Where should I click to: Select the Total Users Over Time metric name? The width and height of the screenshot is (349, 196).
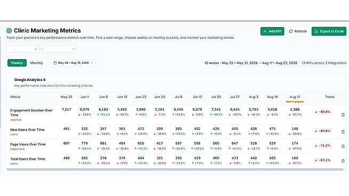click(28, 159)
